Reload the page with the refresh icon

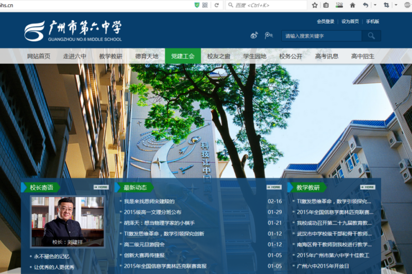pos(216,5)
